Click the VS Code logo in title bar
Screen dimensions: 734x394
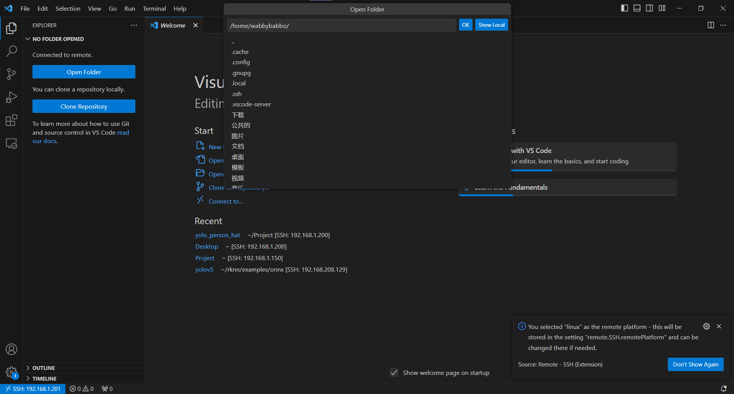coord(8,8)
